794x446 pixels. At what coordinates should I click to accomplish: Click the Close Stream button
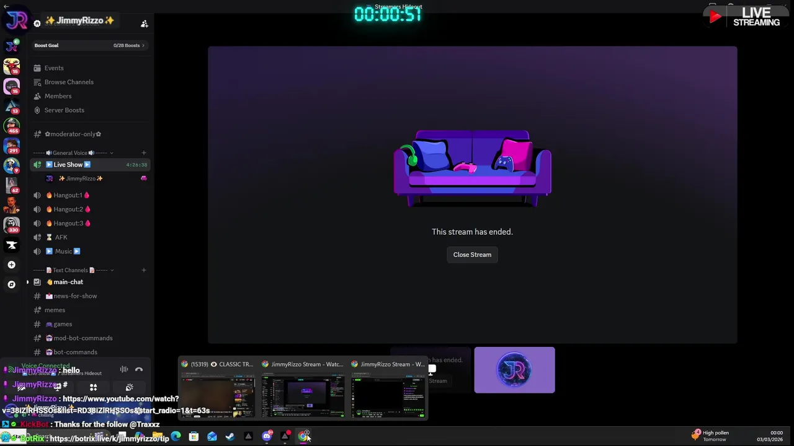point(472,255)
